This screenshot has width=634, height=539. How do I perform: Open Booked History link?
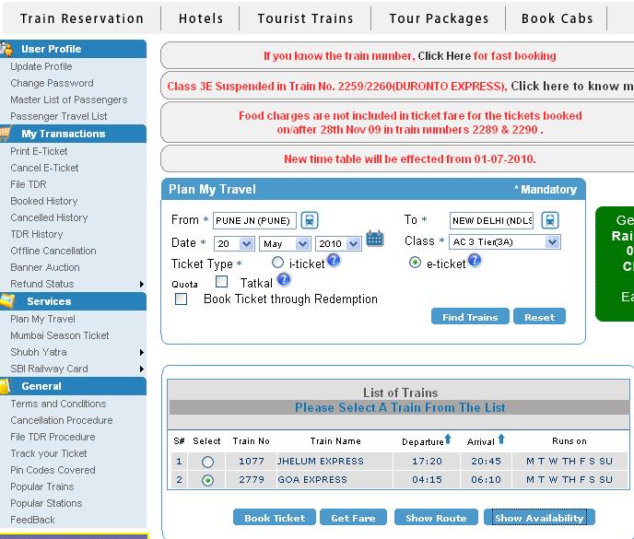click(x=44, y=201)
